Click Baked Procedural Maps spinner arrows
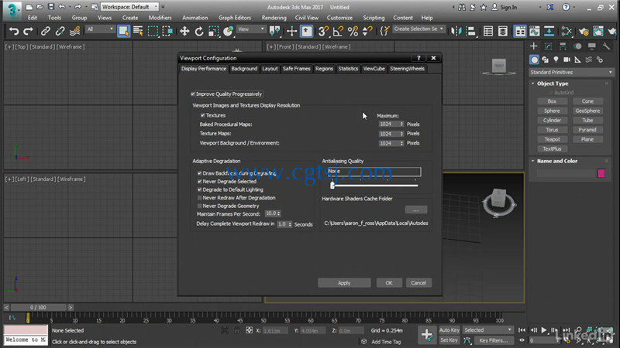 [401, 124]
